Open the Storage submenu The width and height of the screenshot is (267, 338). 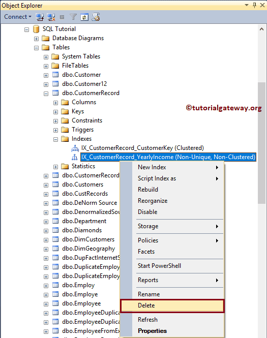(172, 226)
